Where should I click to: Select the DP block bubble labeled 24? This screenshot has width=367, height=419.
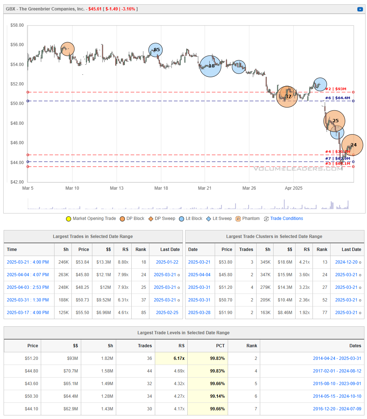[352, 145]
